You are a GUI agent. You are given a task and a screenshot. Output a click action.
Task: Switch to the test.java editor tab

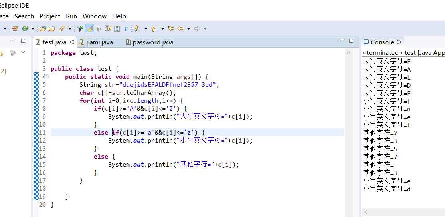(54, 42)
